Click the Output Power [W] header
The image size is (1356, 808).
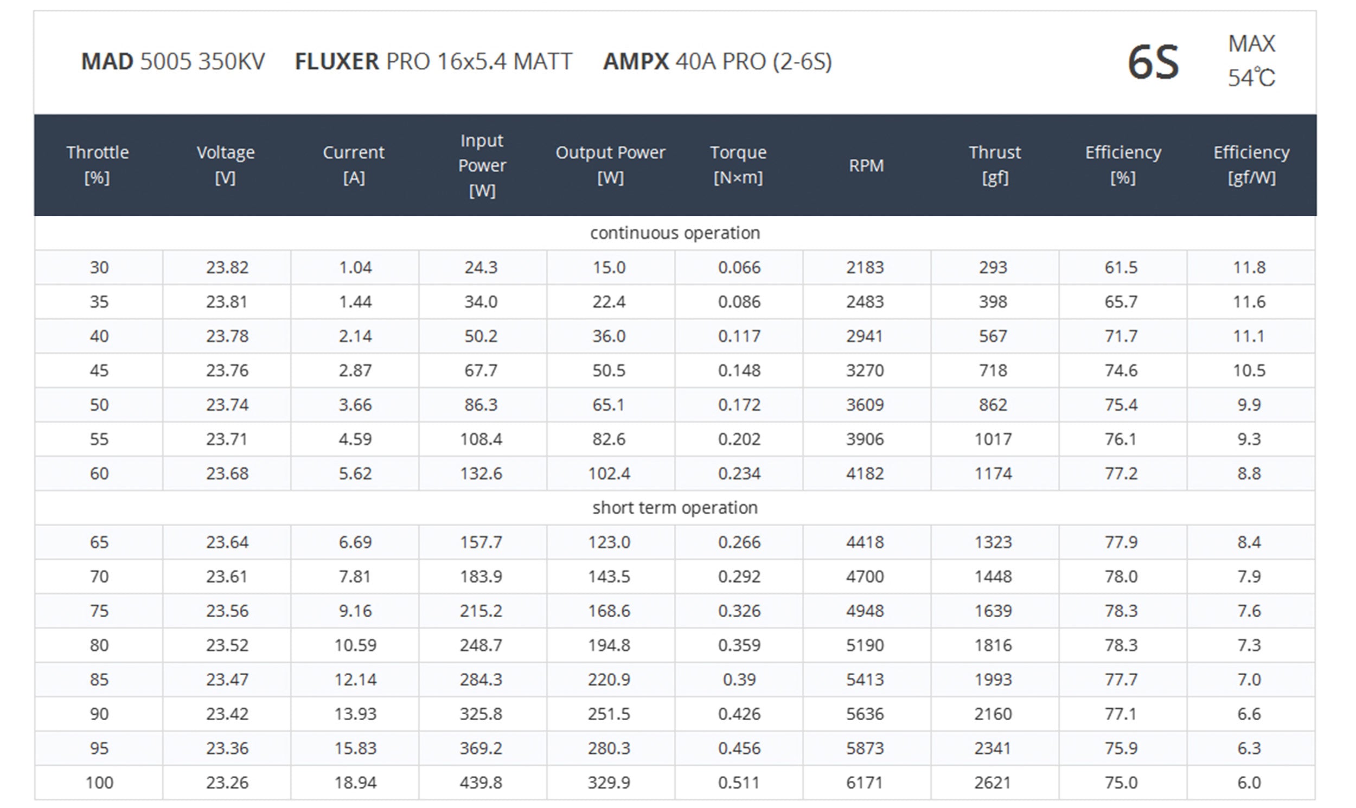(x=610, y=165)
